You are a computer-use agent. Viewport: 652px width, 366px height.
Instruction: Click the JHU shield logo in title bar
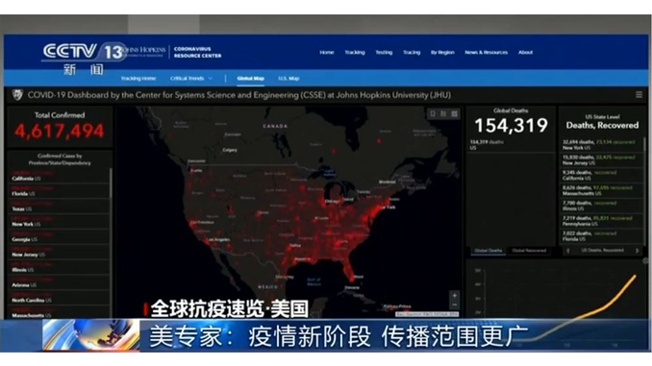[17, 95]
